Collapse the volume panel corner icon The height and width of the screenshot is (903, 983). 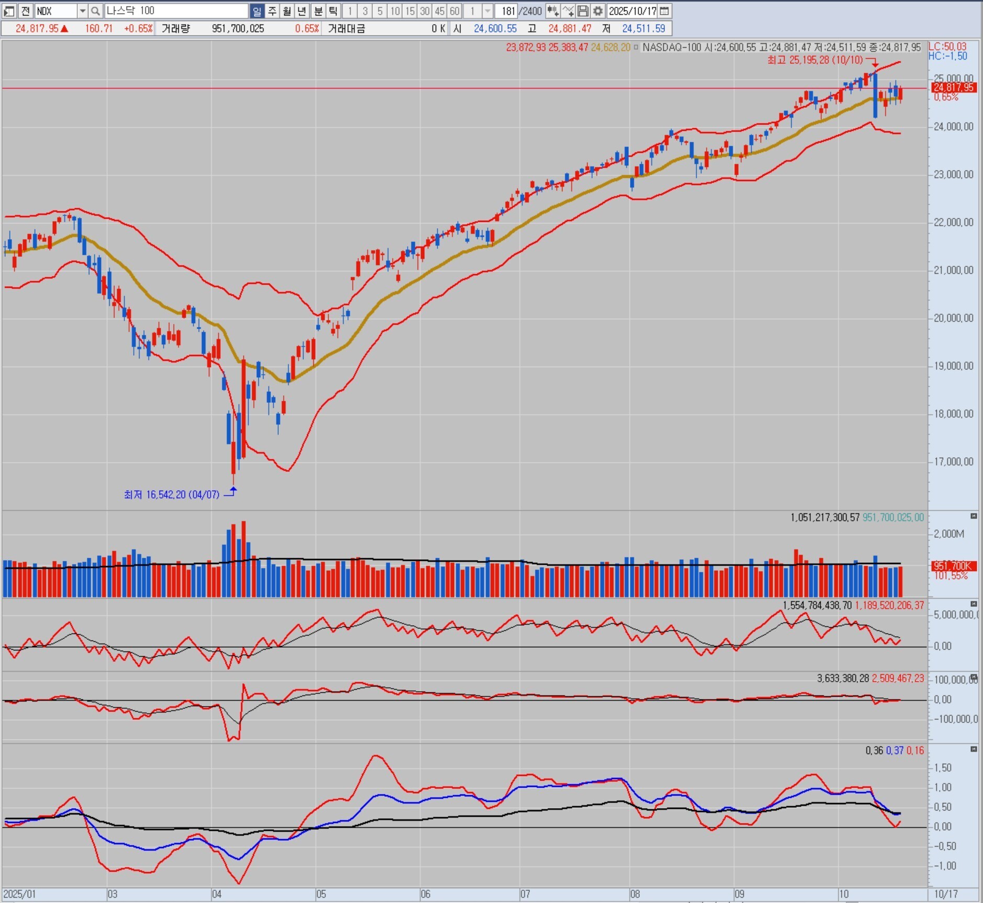click(x=974, y=516)
